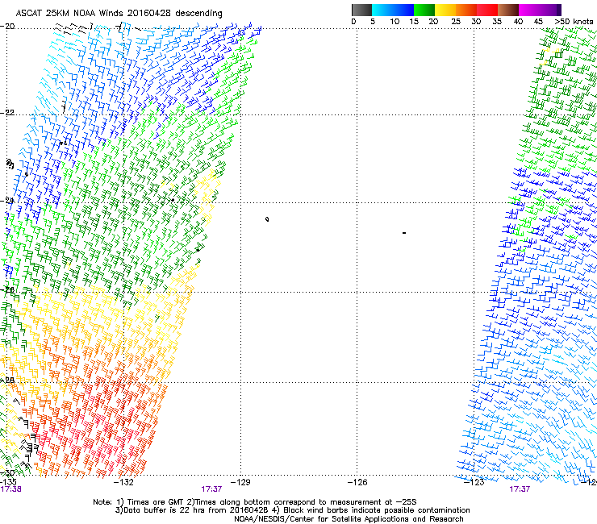597x524 pixels.
Task: Click the gray 0-5 knots legend segment
Action: tap(361, 10)
